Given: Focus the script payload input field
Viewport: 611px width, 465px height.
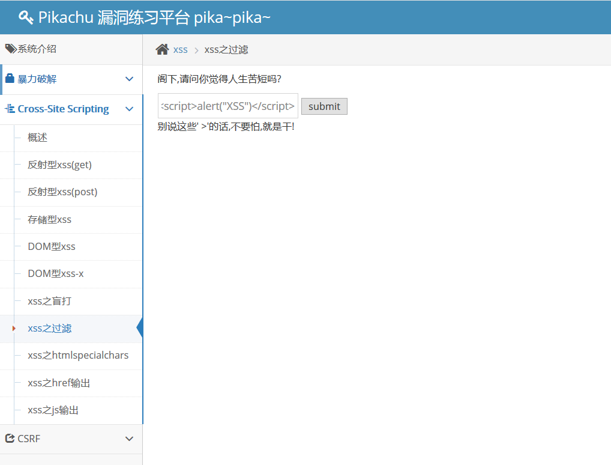Looking at the screenshot, I should pos(228,106).
